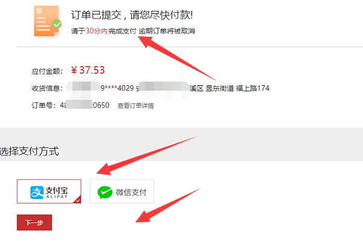Click the red selected-corner checkmark on Alipay

[77, 199]
